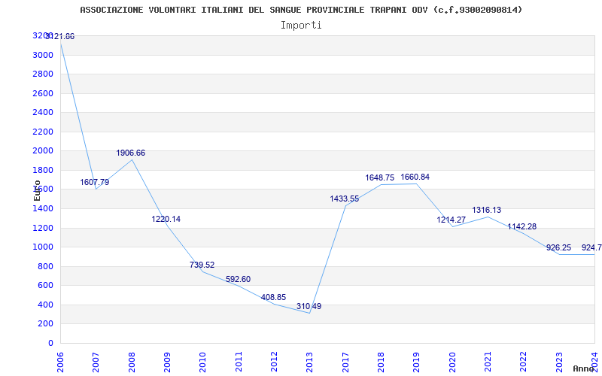Click the 1400 value on the Euro axis

pos(43,209)
